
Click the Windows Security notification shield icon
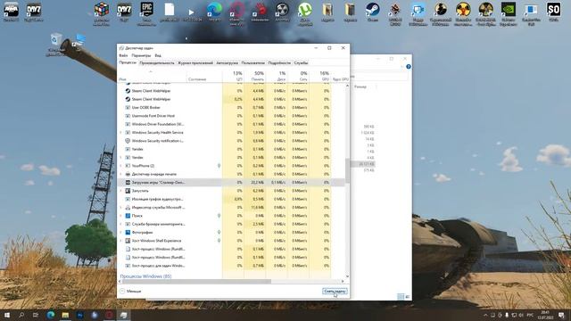tap(128, 141)
